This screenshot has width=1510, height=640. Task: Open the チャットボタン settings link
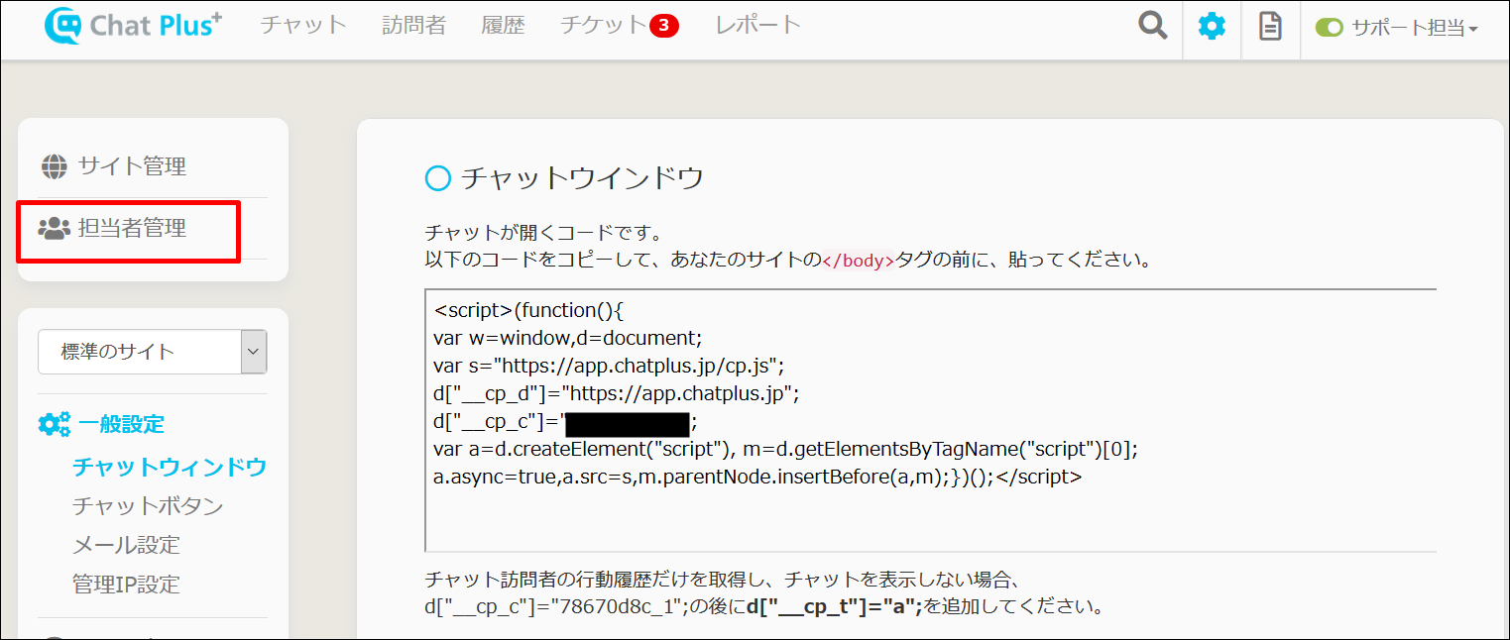148,506
